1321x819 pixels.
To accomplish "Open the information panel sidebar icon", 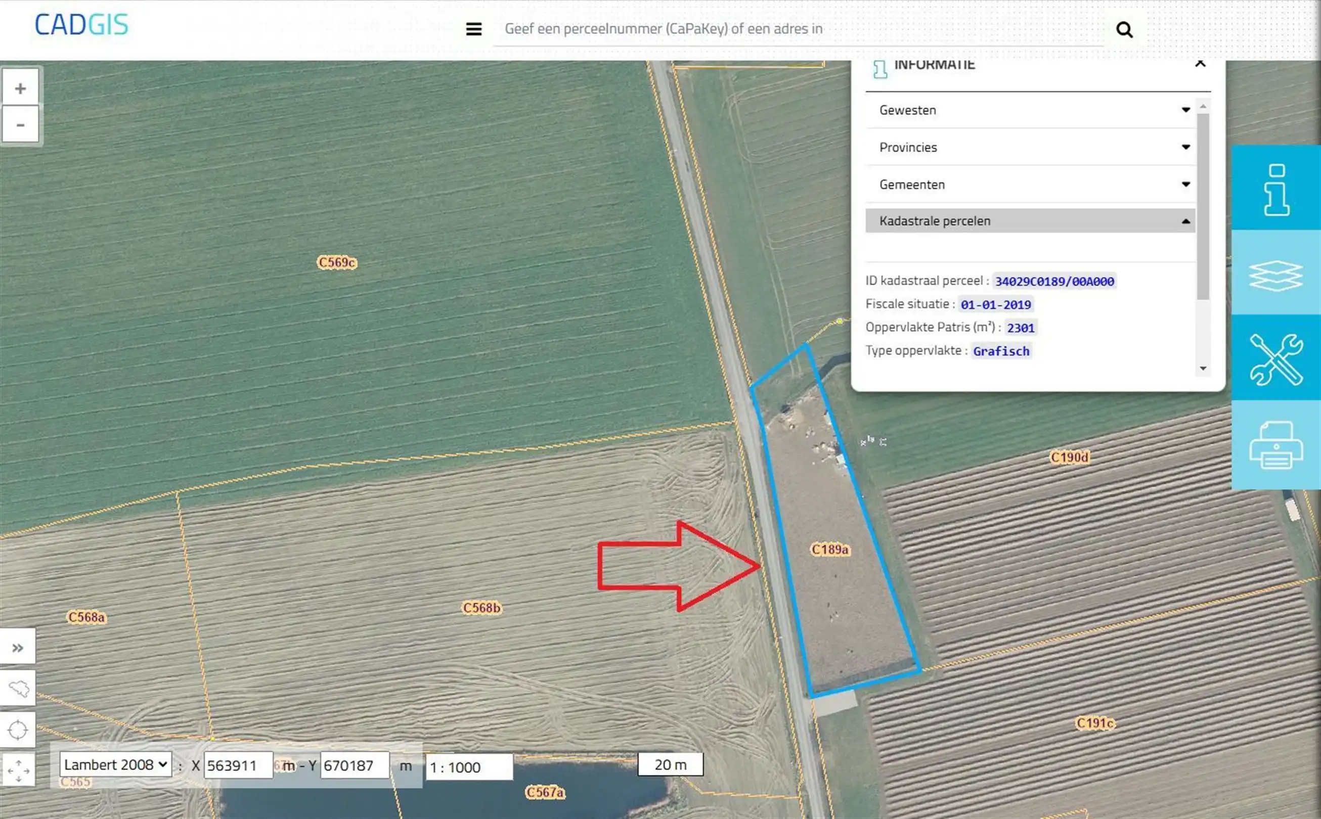I will 1276,189.
